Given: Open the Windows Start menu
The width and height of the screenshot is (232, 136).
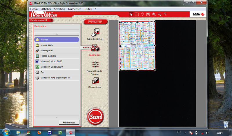Looking at the screenshot, I should pyautogui.click(x=6, y=132).
